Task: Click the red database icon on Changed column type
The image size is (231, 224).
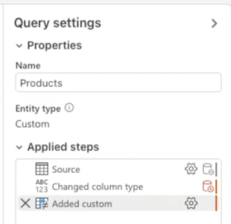Action: [x=208, y=186]
